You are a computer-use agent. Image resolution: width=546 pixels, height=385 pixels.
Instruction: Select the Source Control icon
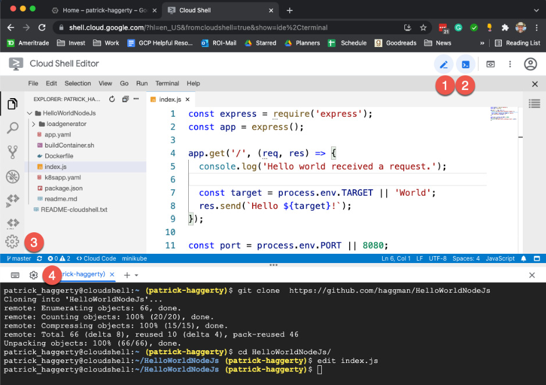pyautogui.click(x=13, y=152)
